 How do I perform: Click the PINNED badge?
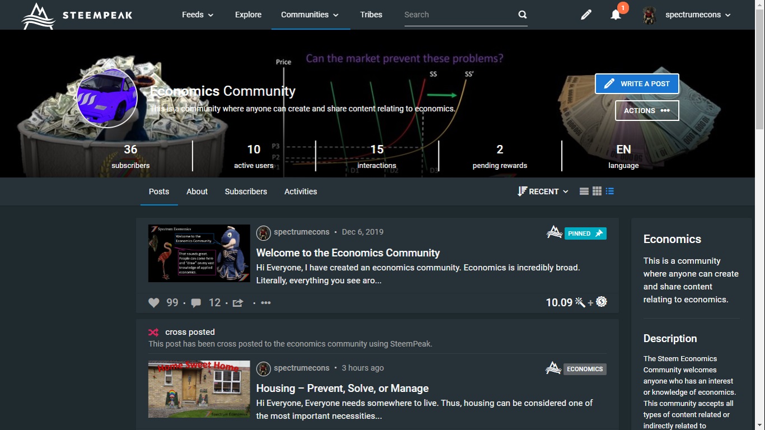click(585, 233)
